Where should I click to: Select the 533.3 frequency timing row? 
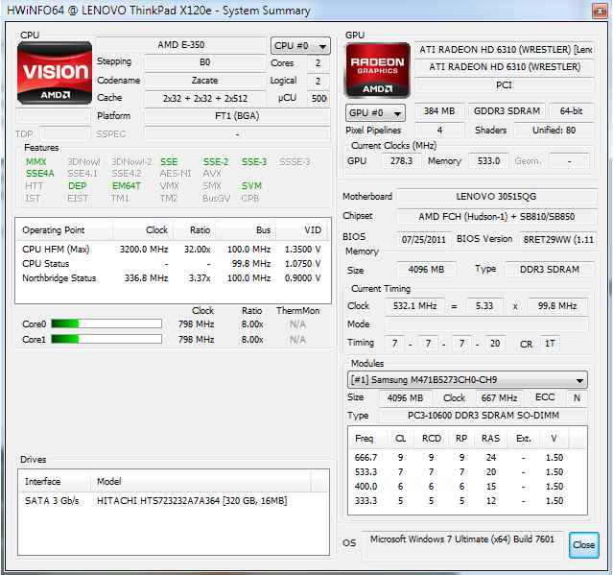click(467, 471)
